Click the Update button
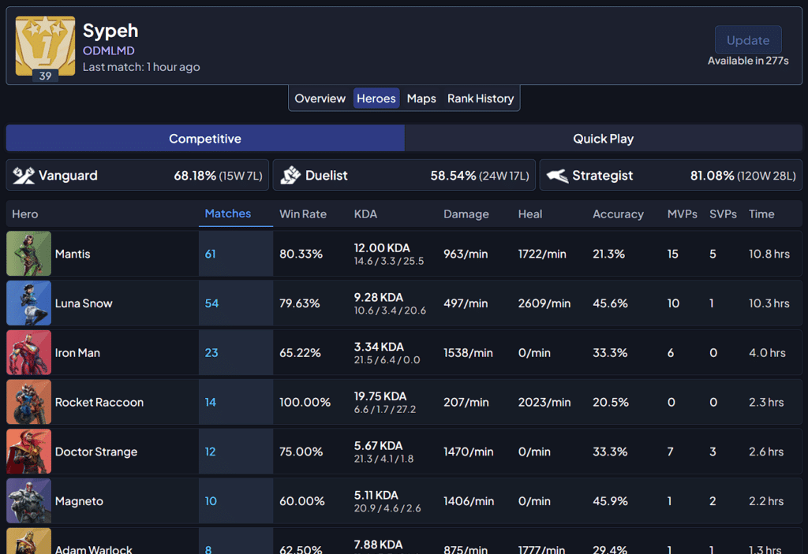 [748, 40]
